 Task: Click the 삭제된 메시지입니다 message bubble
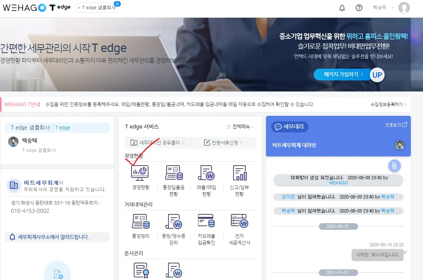[x=377, y=255]
